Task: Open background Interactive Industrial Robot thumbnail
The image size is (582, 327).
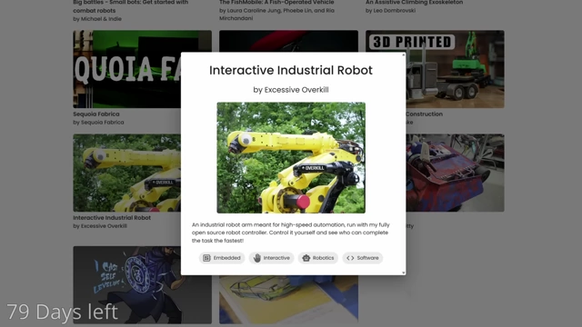Action: [x=127, y=173]
